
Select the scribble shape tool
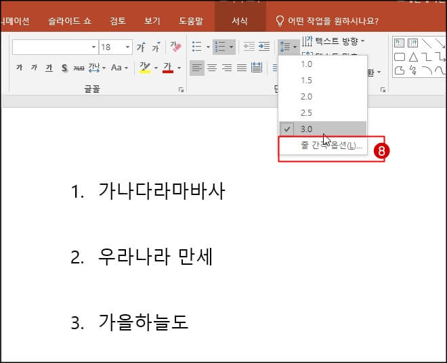pos(412,70)
